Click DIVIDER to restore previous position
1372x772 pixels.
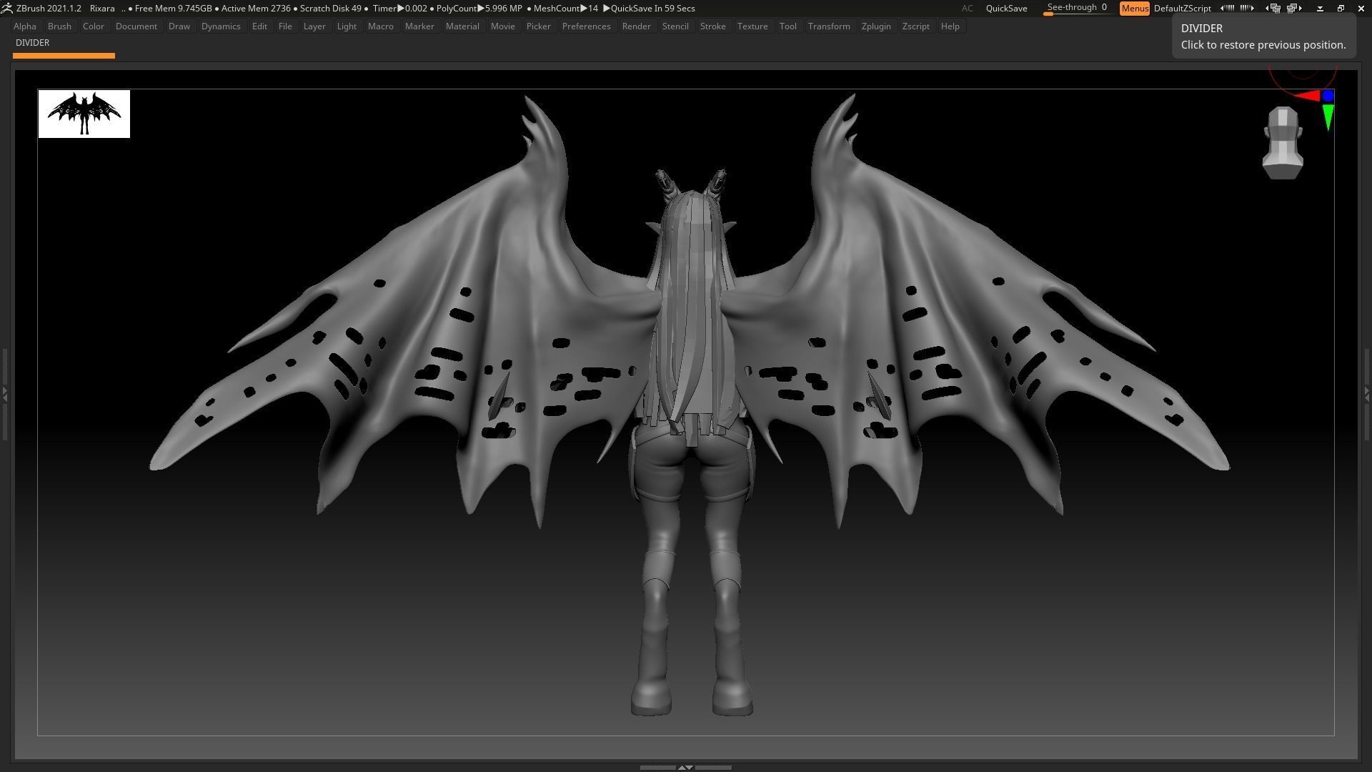point(1262,36)
